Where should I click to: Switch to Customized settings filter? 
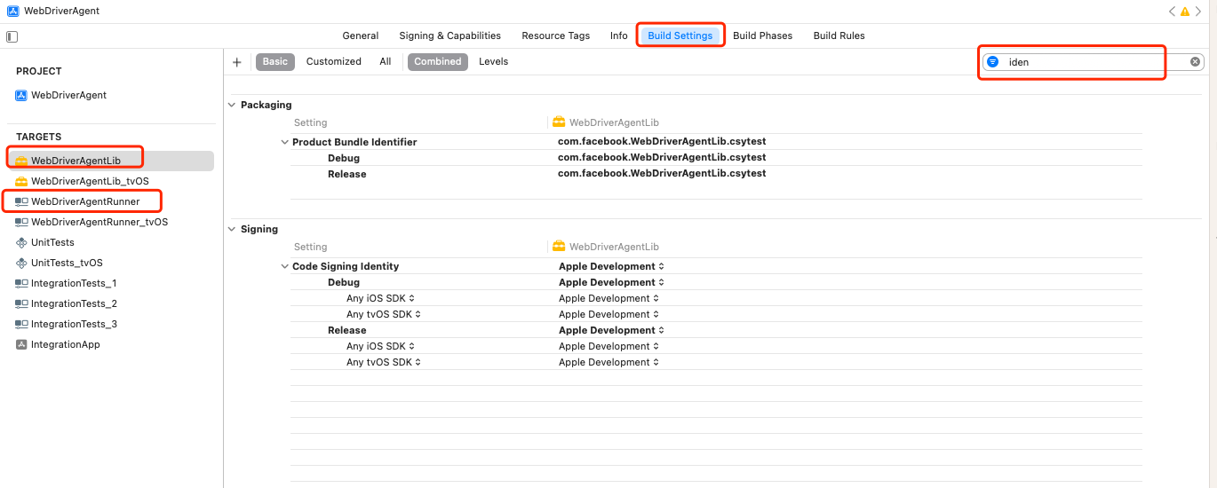(x=333, y=61)
